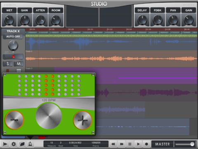Click the ROOM label button
198x149 pixels.
pyautogui.click(x=56, y=10)
